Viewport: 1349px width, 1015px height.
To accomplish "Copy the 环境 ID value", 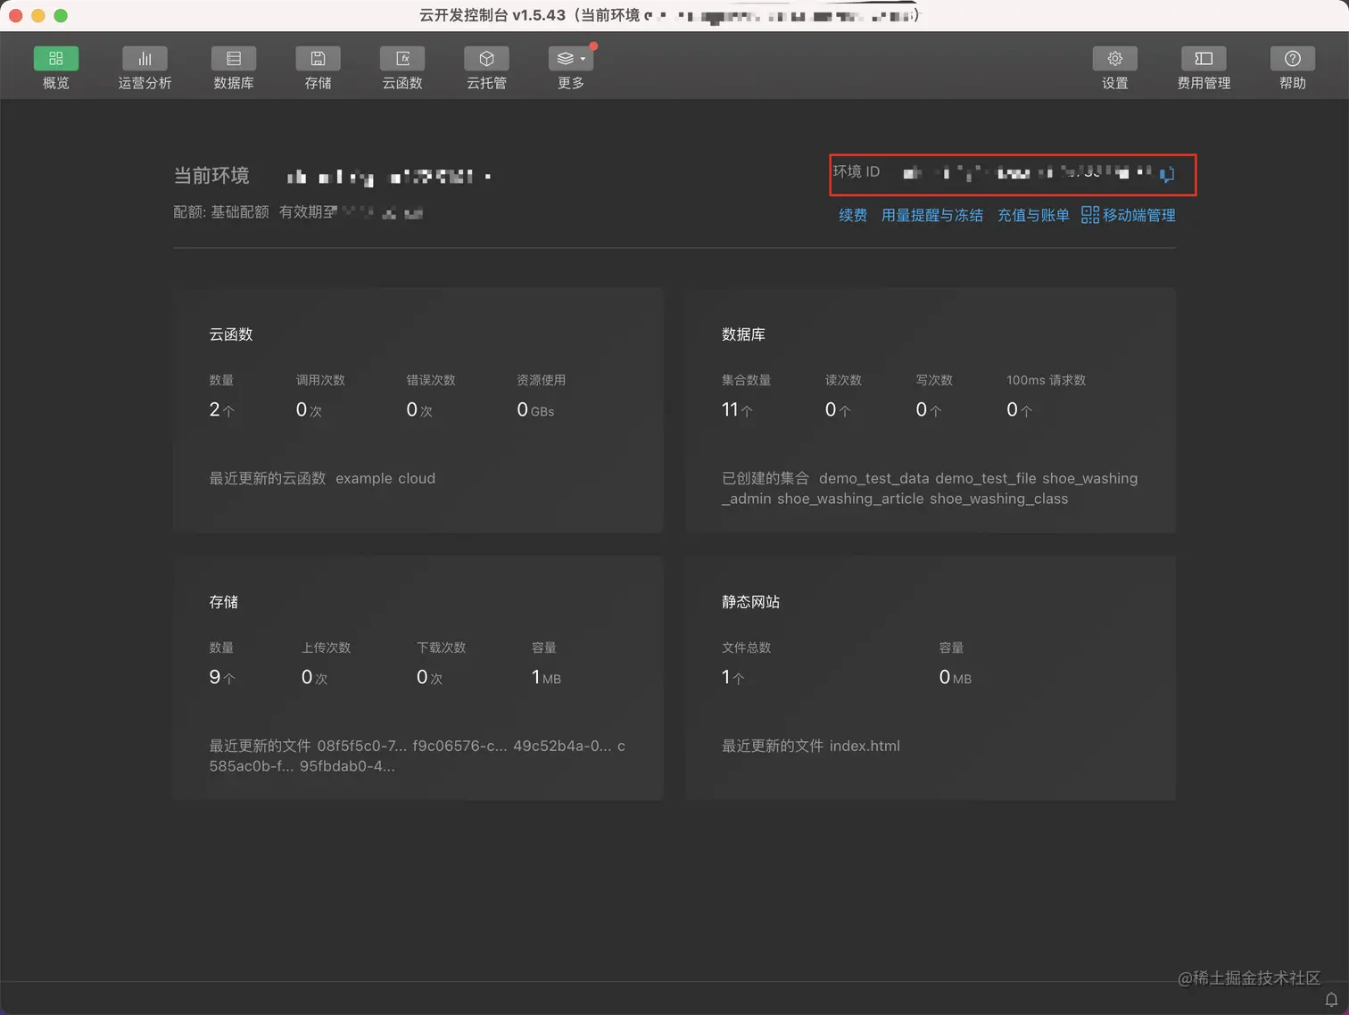I will point(1167,174).
